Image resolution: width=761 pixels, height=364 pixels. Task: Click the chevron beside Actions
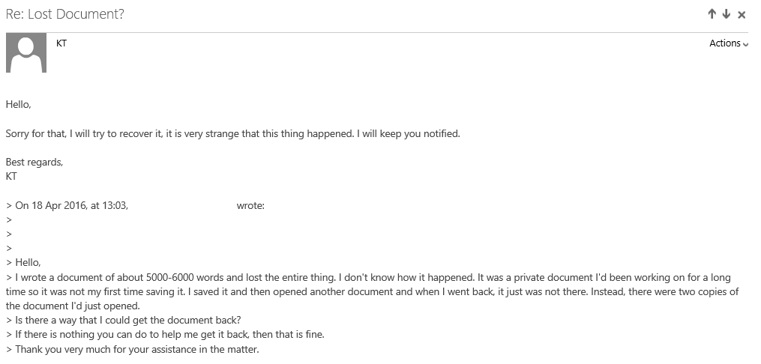(x=745, y=44)
